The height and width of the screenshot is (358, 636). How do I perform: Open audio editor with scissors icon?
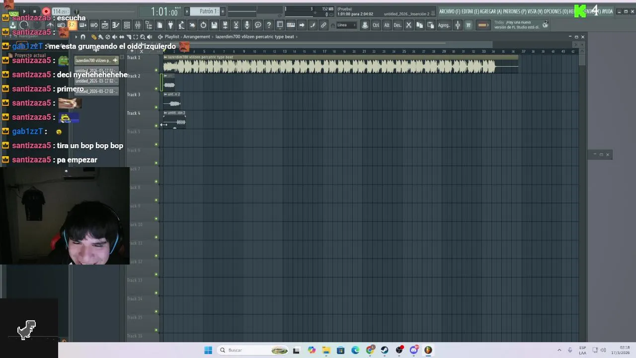(x=236, y=25)
